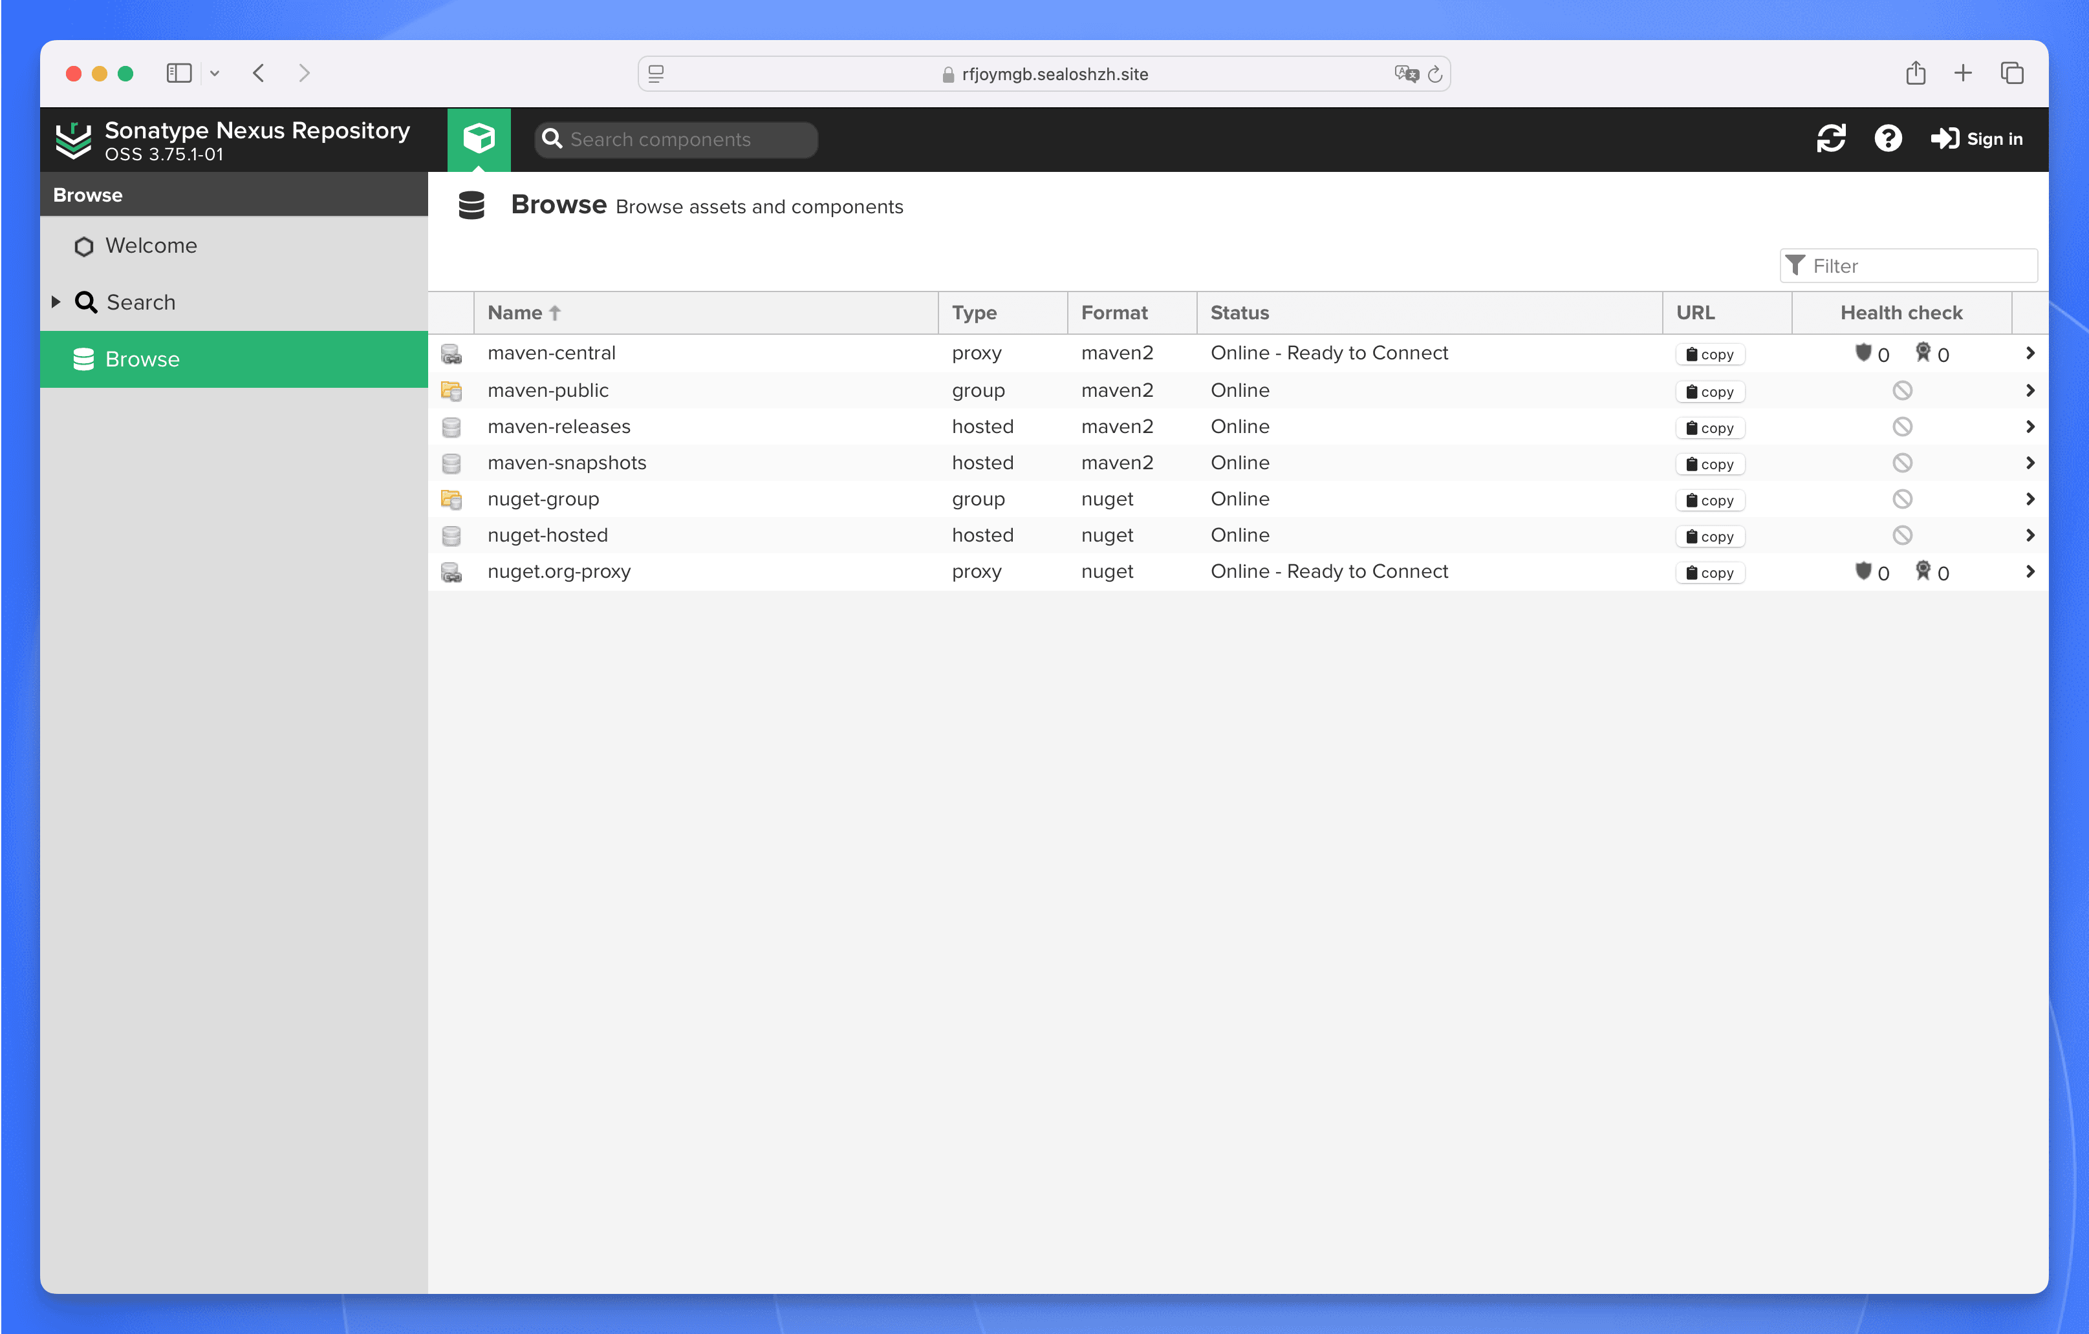Image resolution: width=2089 pixels, height=1334 pixels.
Task: Copy the URL of nuget-group
Action: click(x=1709, y=501)
